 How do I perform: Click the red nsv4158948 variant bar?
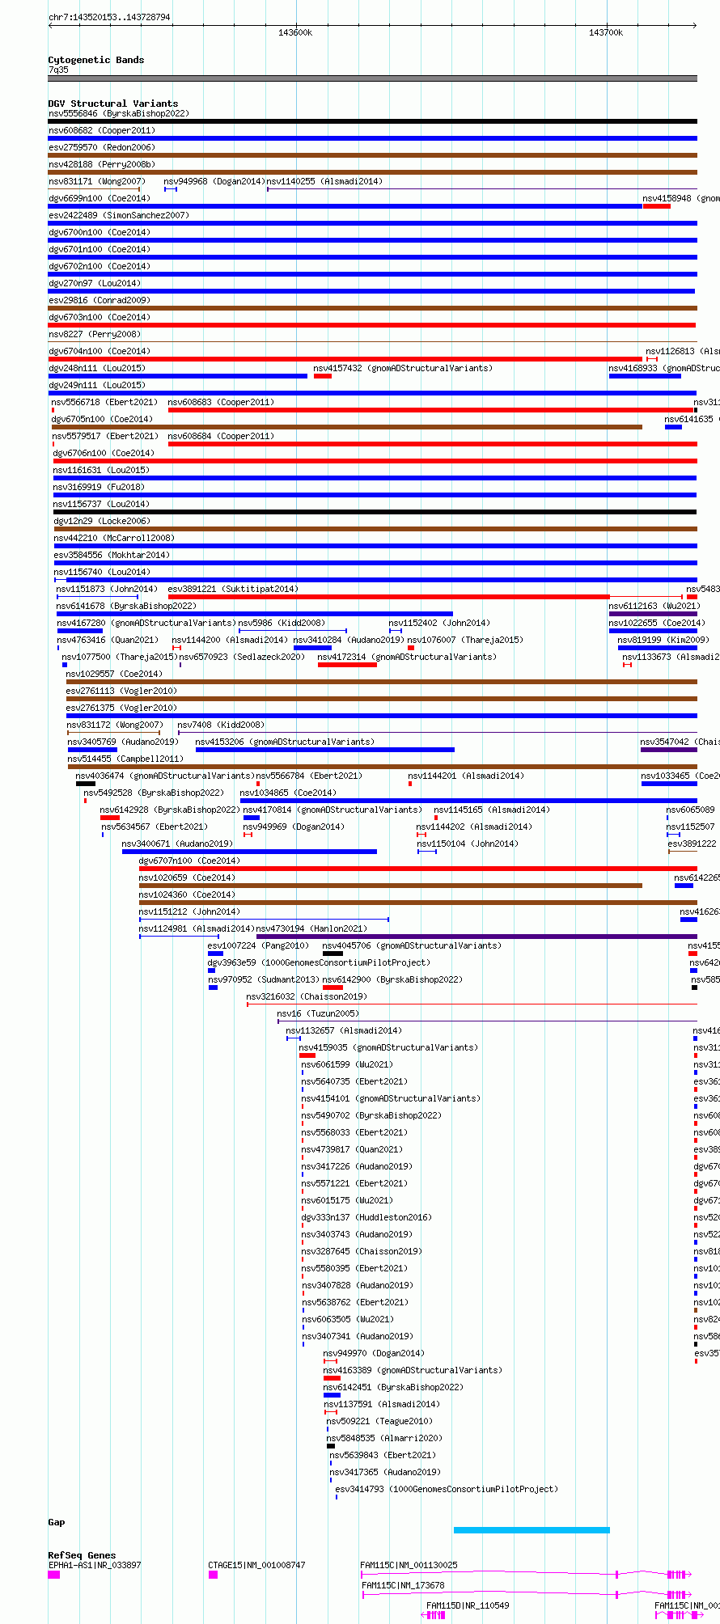click(x=657, y=206)
